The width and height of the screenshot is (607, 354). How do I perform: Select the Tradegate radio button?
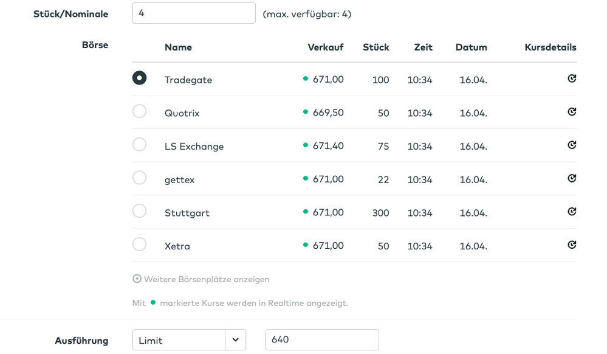tap(139, 78)
